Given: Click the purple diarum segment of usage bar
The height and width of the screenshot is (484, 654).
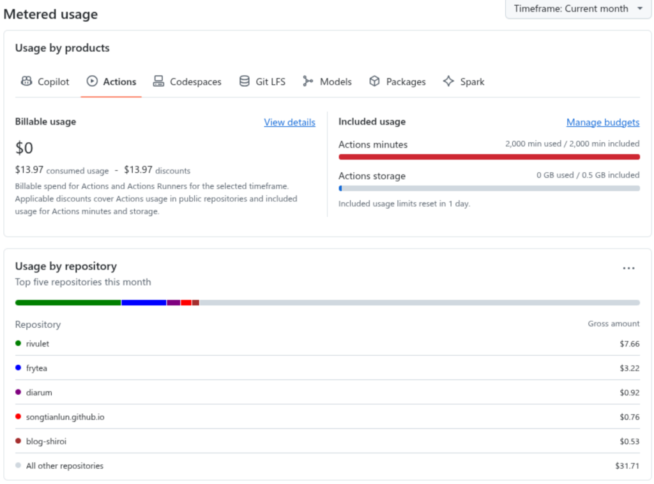Looking at the screenshot, I should [174, 303].
